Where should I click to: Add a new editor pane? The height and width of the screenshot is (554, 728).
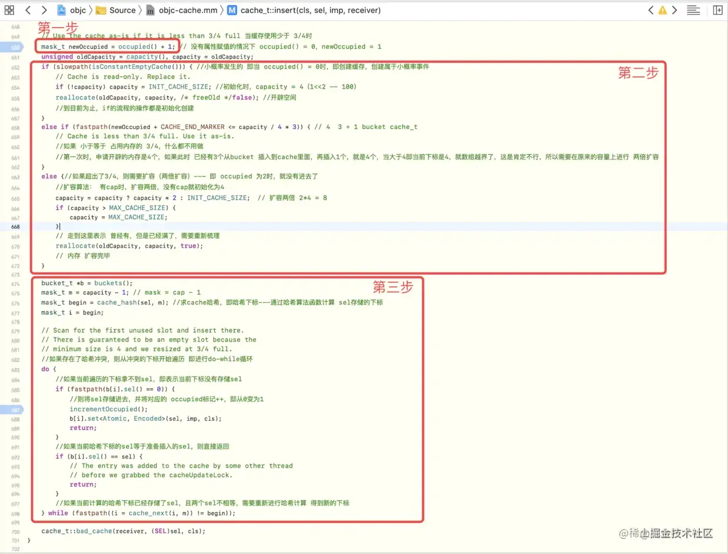717,10
